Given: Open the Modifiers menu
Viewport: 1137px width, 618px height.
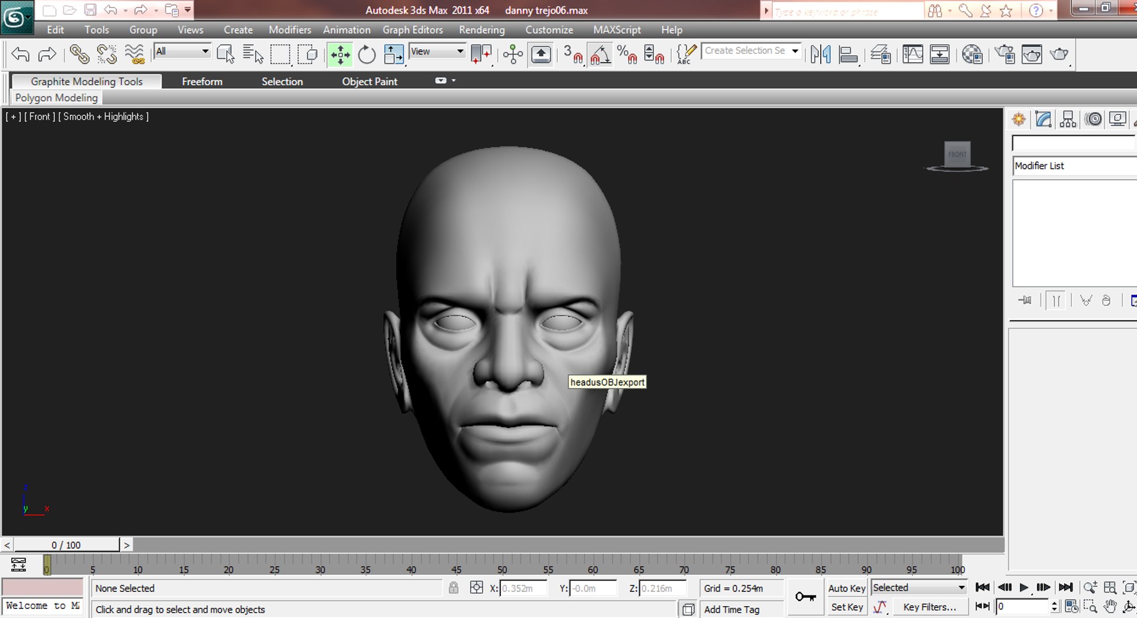Looking at the screenshot, I should click(x=290, y=30).
